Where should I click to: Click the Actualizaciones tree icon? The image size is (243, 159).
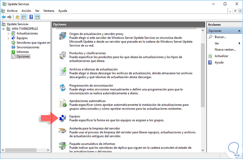(13, 34)
